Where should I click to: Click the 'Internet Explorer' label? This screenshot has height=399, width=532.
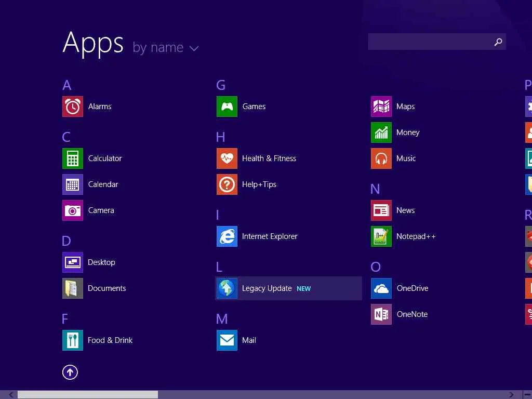[270, 236]
